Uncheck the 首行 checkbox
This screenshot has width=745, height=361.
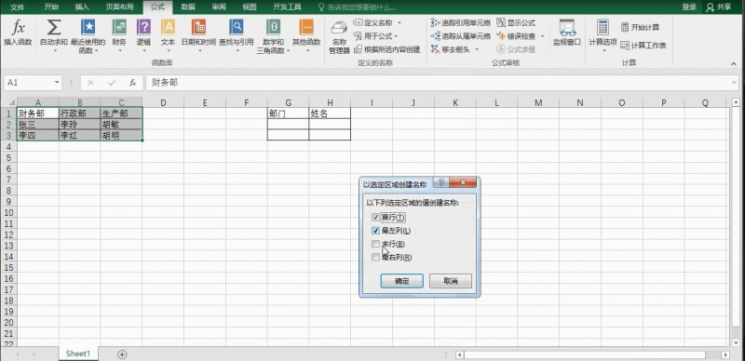(376, 218)
